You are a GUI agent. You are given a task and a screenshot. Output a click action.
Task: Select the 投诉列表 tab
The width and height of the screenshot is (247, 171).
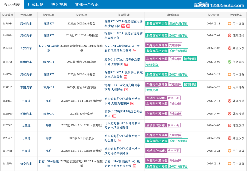pyautogui.click(x=12, y=4)
